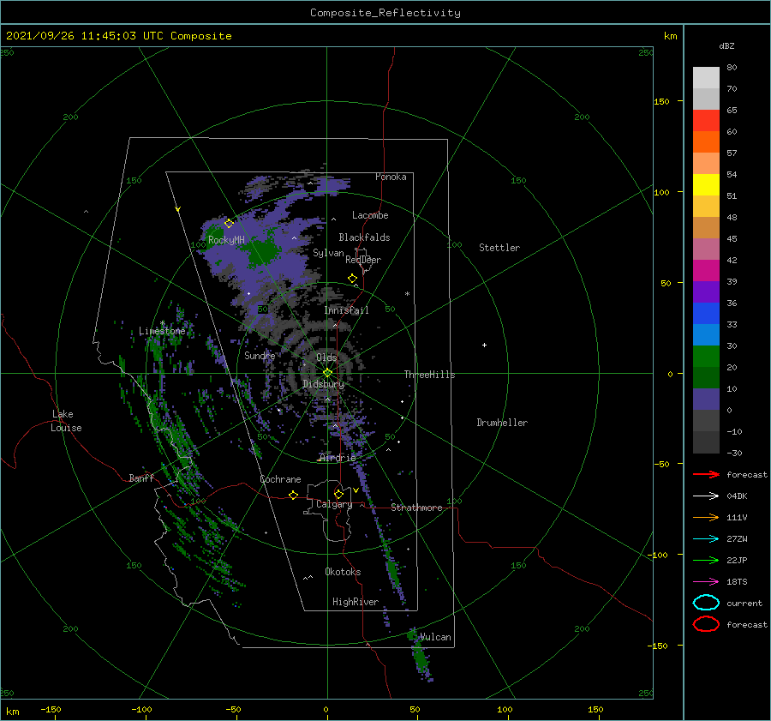Select the orange 111V arrow icon

tap(706, 517)
